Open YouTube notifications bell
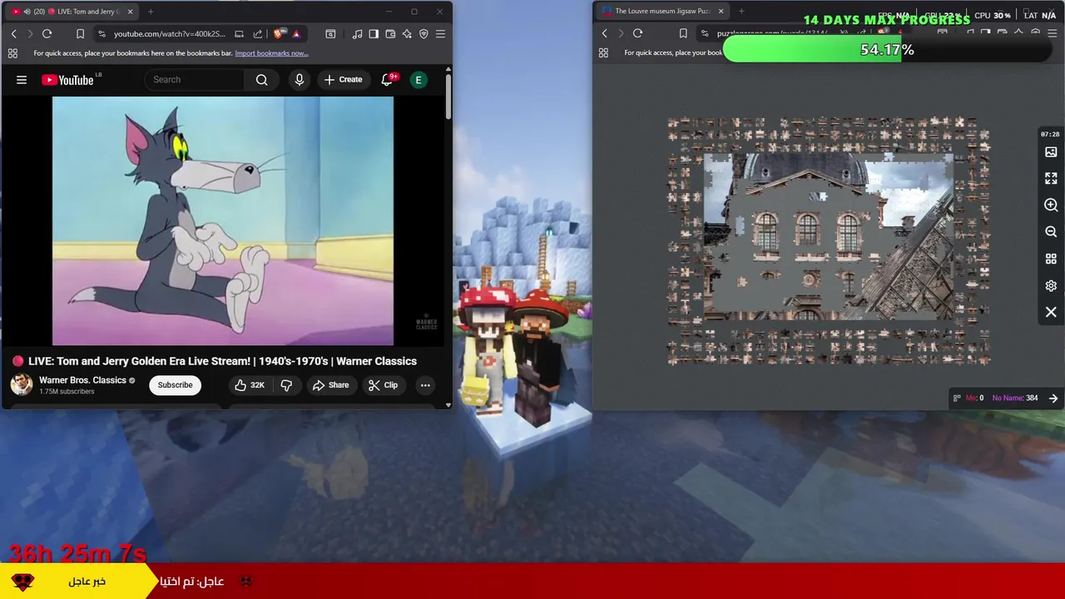This screenshot has width=1065, height=599. [x=387, y=80]
